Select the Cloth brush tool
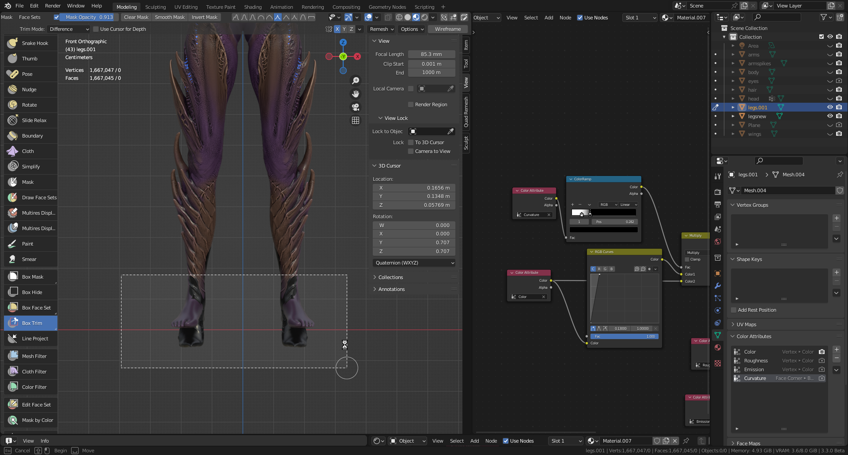 point(30,151)
